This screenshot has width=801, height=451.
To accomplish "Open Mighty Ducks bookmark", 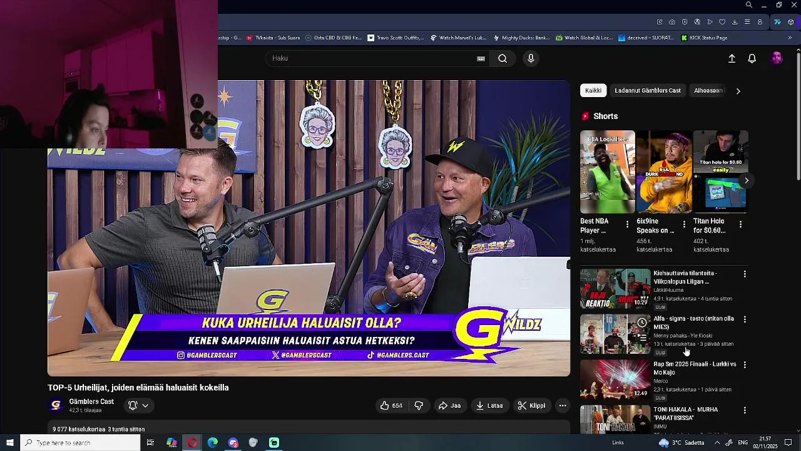I will [x=521, y=38].
